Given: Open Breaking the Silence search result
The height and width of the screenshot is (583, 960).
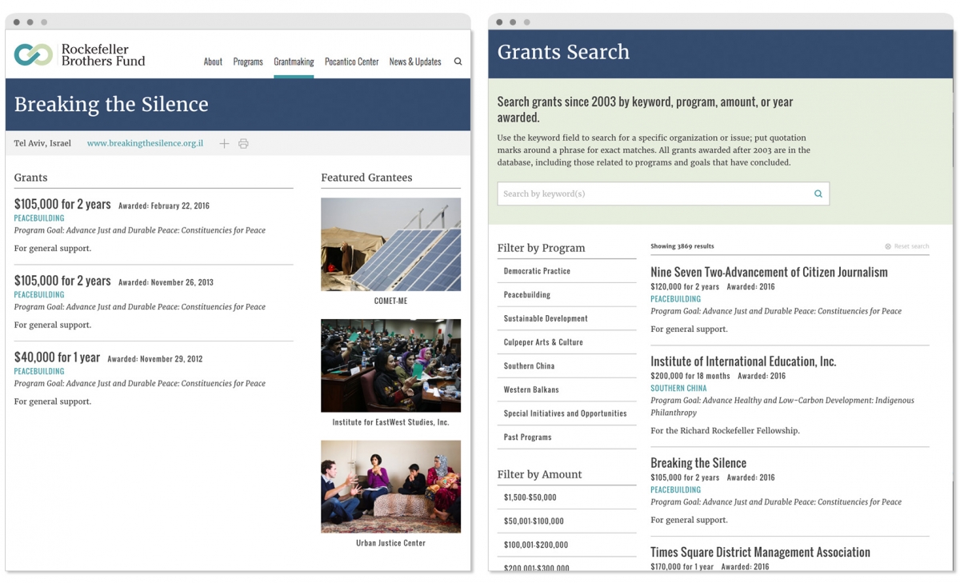Looking at the screenshot, I should point(698,463).
